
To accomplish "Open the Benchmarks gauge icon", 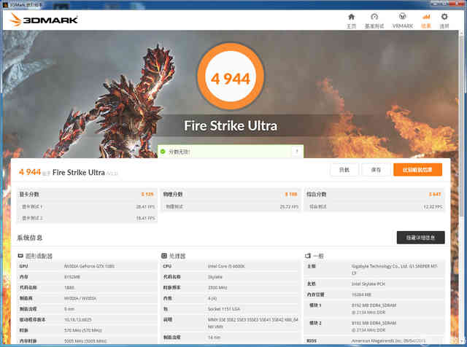I will (x=374, y=17).
